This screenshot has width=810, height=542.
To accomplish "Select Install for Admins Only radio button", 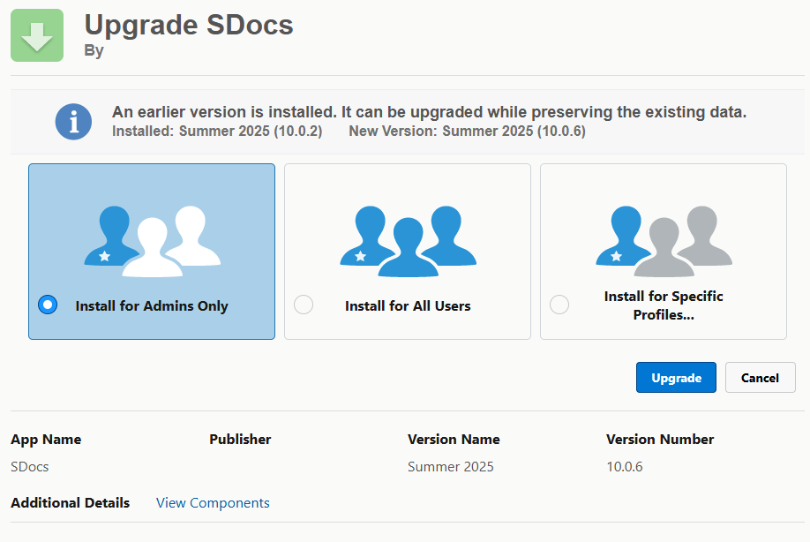I will (48, 305).
